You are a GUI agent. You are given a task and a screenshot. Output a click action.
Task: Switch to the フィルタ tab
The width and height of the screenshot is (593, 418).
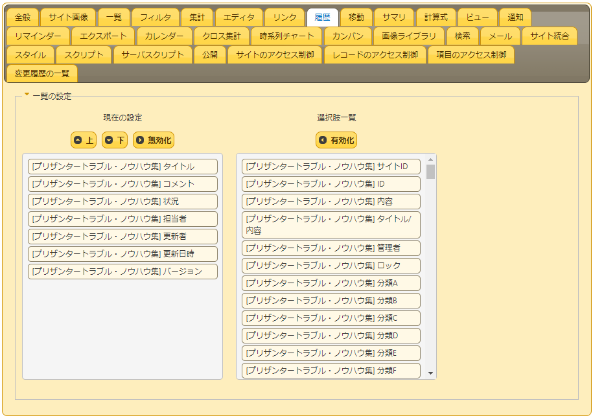(156, 17)
